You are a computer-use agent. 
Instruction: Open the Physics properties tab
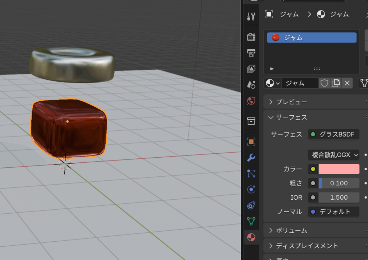(251, 189)
